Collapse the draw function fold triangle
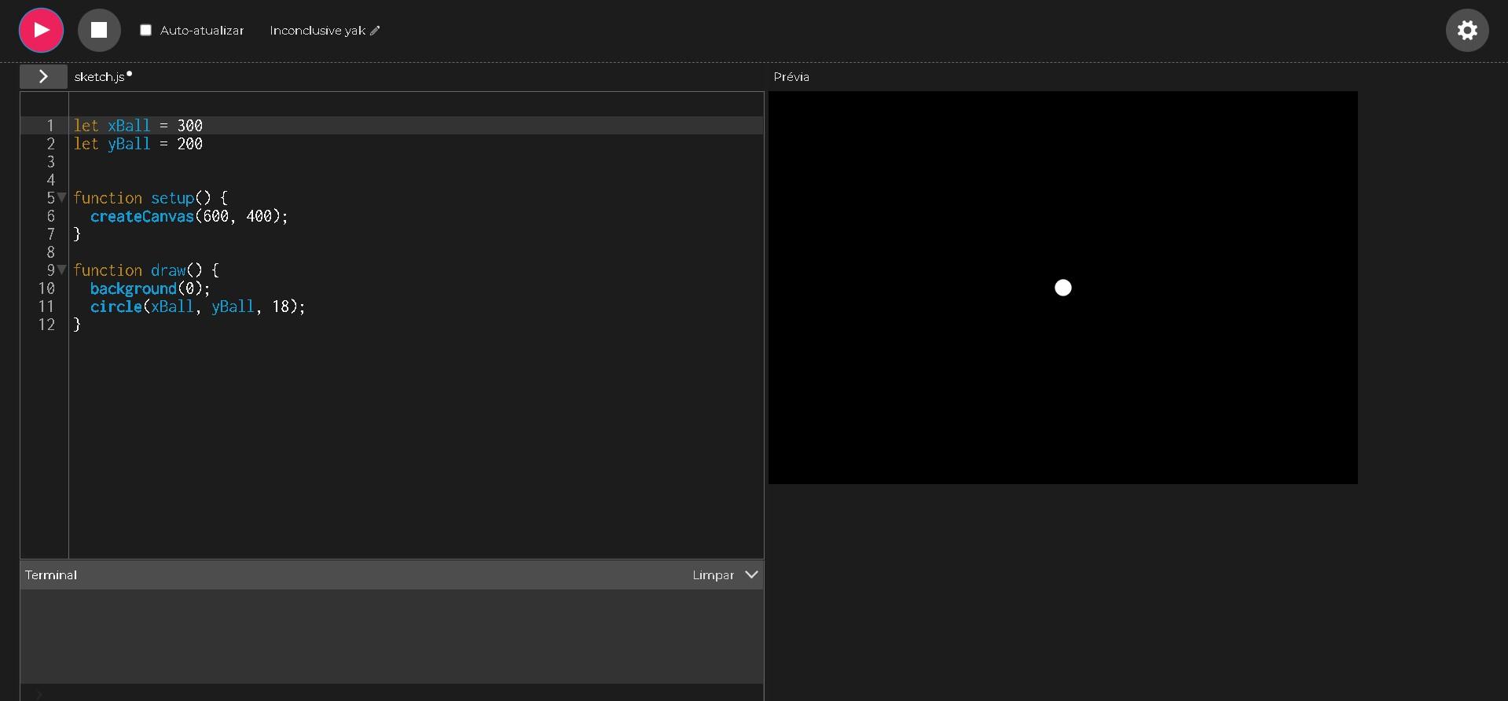The width and height of the screenshot is (1508, 701). point(61,270)
